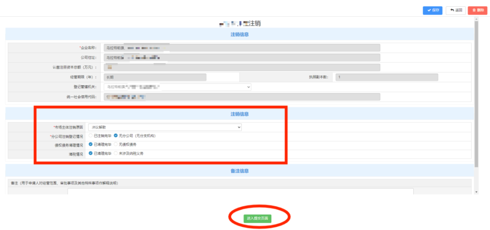The height and width of the screenshot is (230, 490).
Task: Click the 返回 return button
Action: pos(456,10)
